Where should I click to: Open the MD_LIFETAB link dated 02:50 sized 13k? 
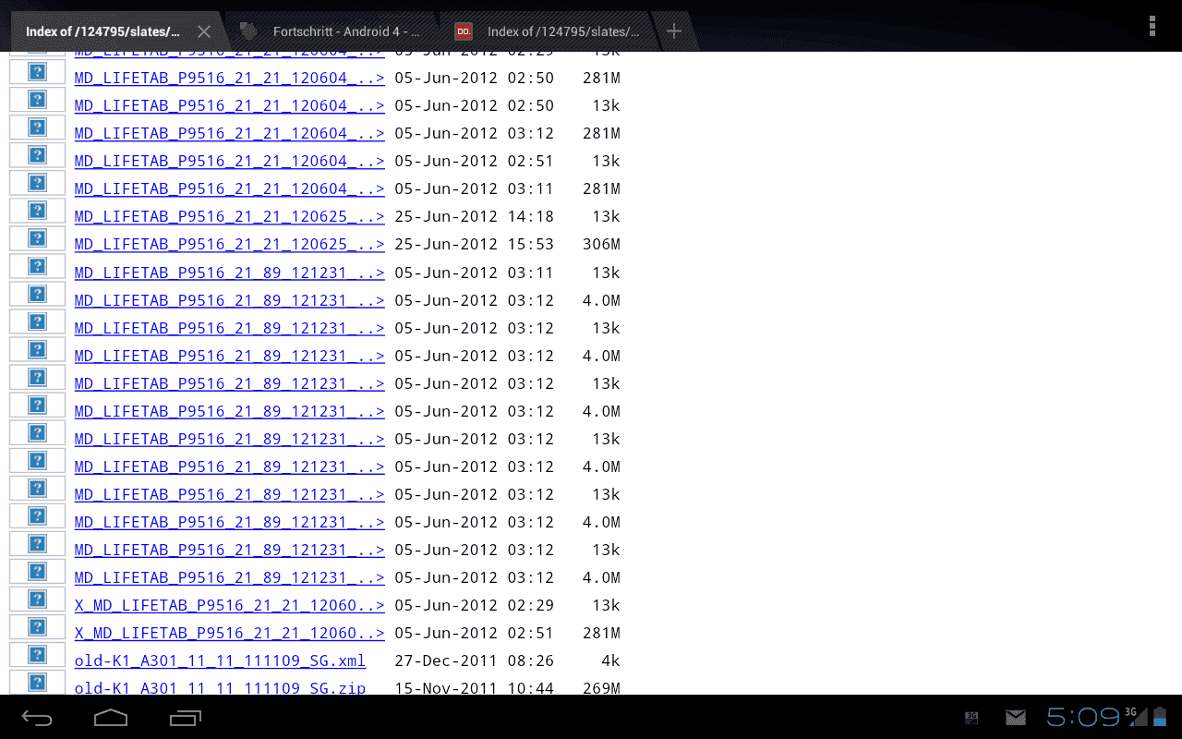230,106
